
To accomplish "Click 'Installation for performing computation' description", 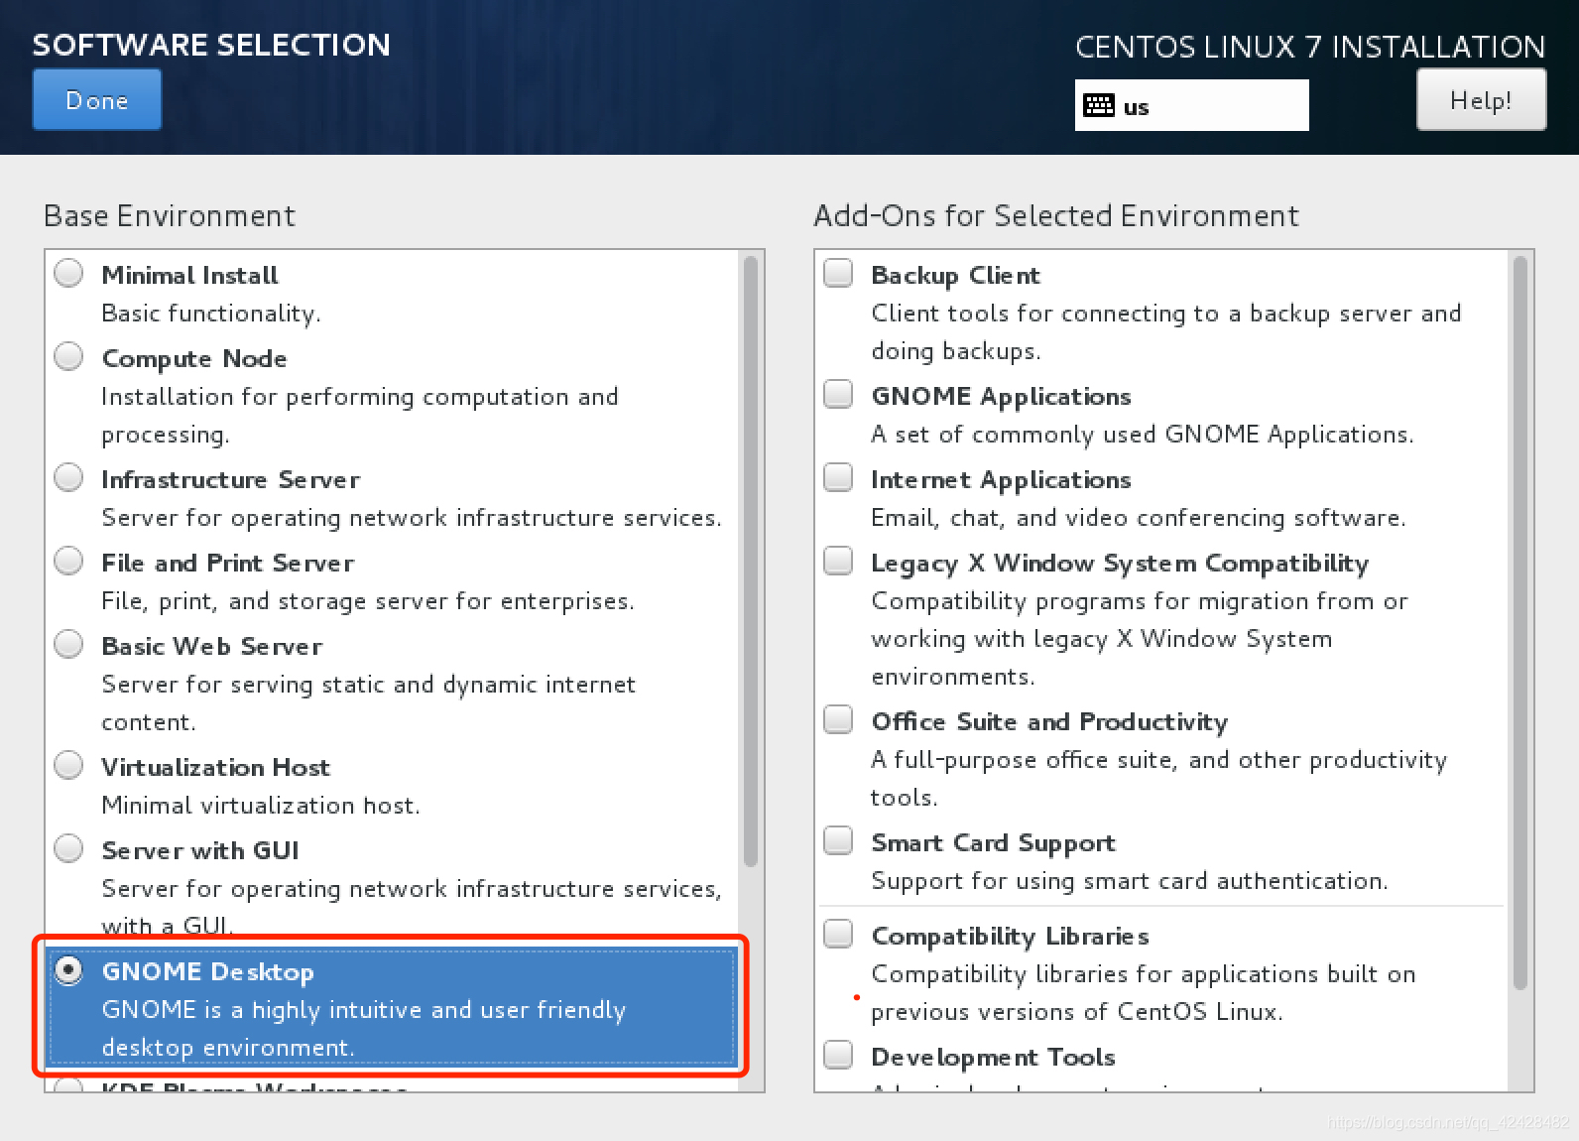I will (360, 416).
